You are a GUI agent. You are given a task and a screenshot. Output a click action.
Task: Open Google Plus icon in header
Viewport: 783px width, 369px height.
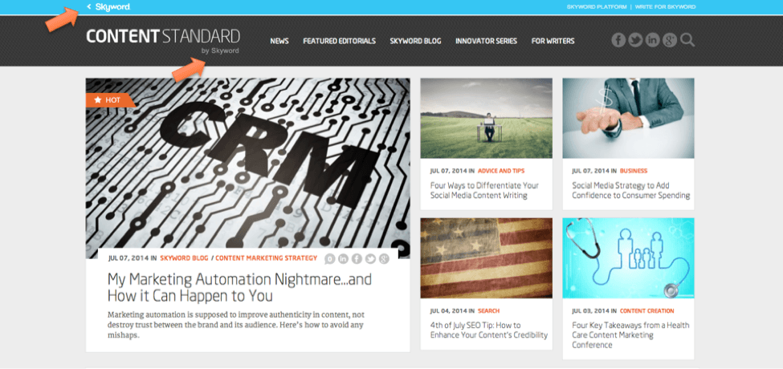(669, 40)
